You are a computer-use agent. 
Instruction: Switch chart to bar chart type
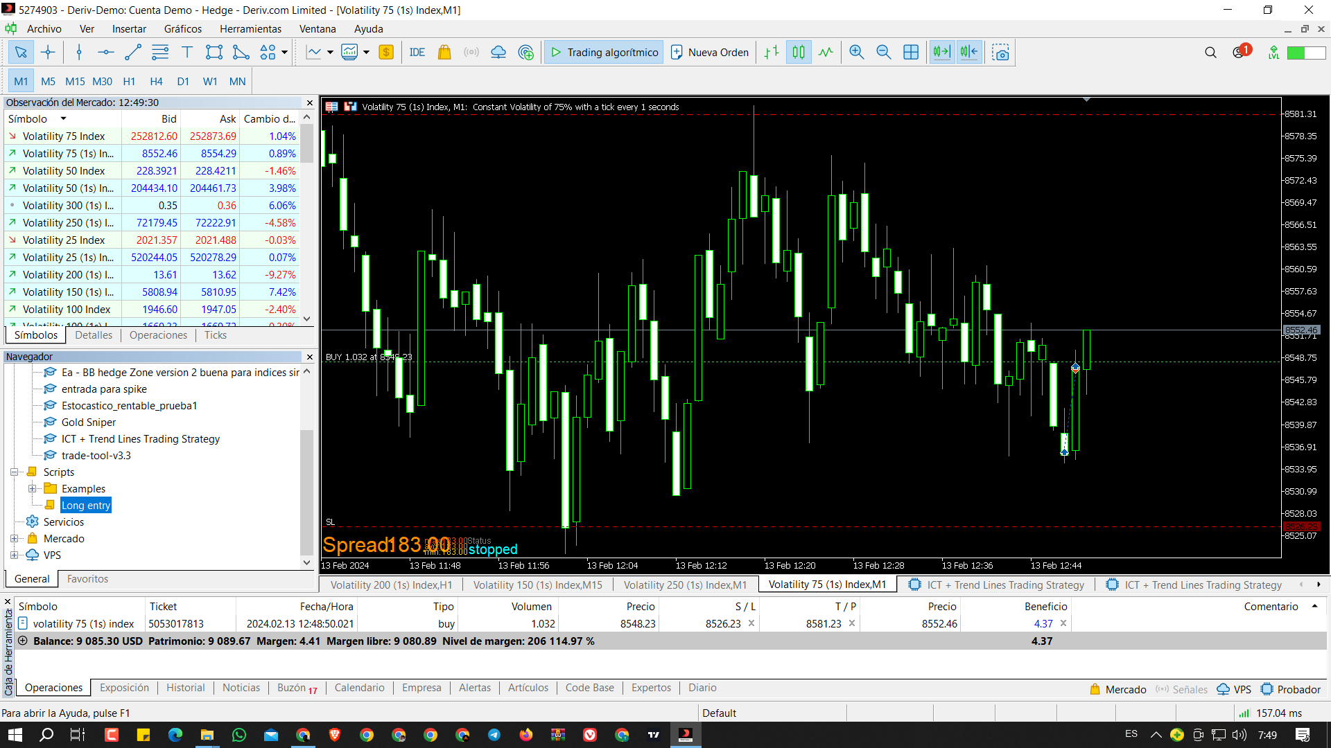(x=772, y=53)
